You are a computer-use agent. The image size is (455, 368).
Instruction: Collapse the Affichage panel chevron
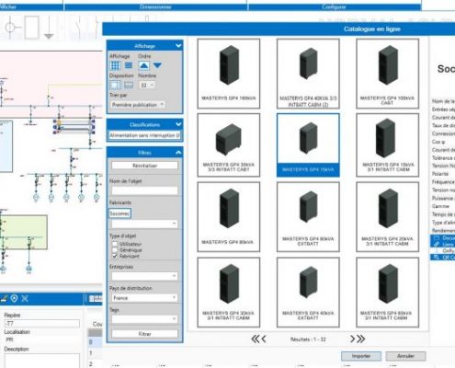[178, 46]
